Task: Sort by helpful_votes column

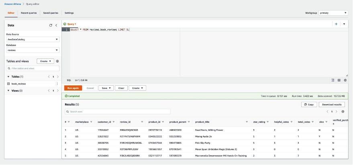Action: pos(291,122)
